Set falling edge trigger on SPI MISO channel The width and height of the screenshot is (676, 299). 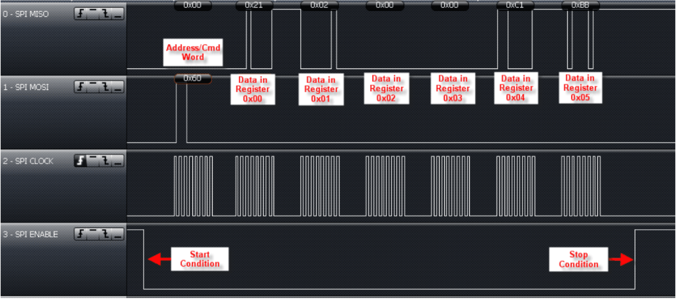click(105, 14)
